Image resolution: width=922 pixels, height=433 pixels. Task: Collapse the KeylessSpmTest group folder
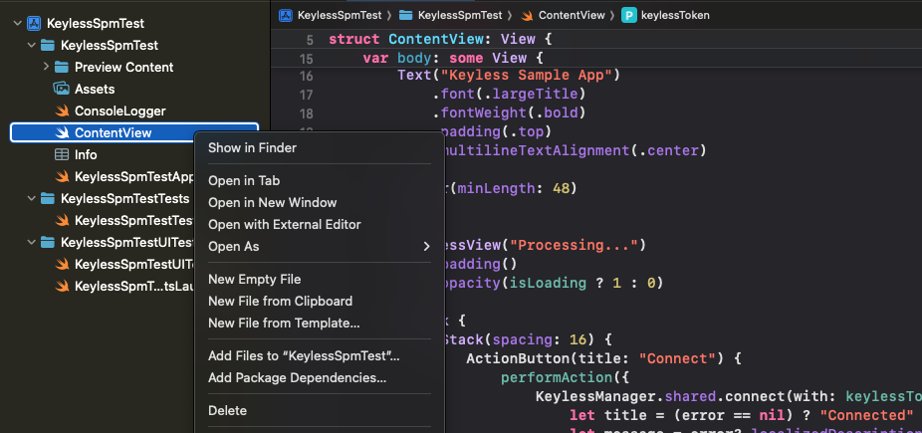pyautogui.click(x=31, y=45)
